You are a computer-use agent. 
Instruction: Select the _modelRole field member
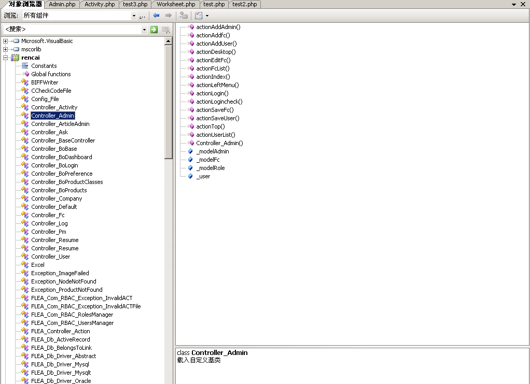[210, 168]
